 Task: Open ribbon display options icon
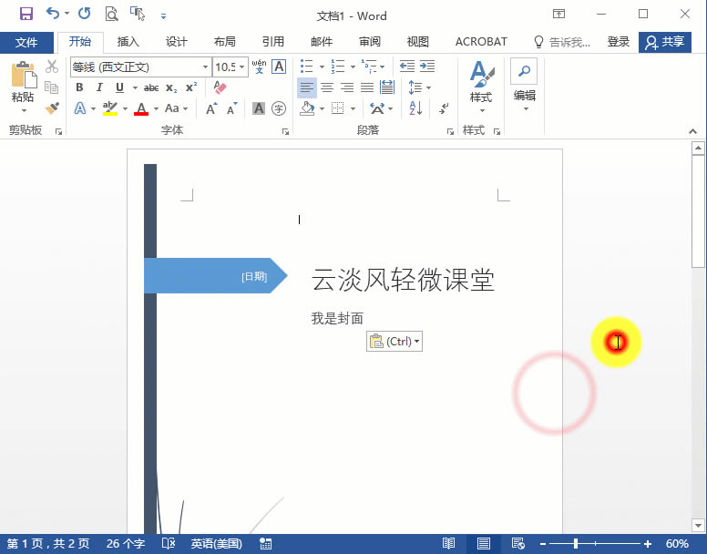[558, 14]
